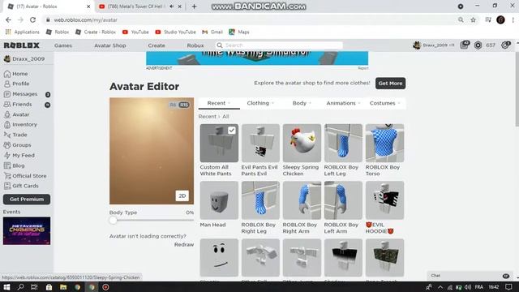Open Gmail bookmark
Screen dimensions: 519x292
212,32
